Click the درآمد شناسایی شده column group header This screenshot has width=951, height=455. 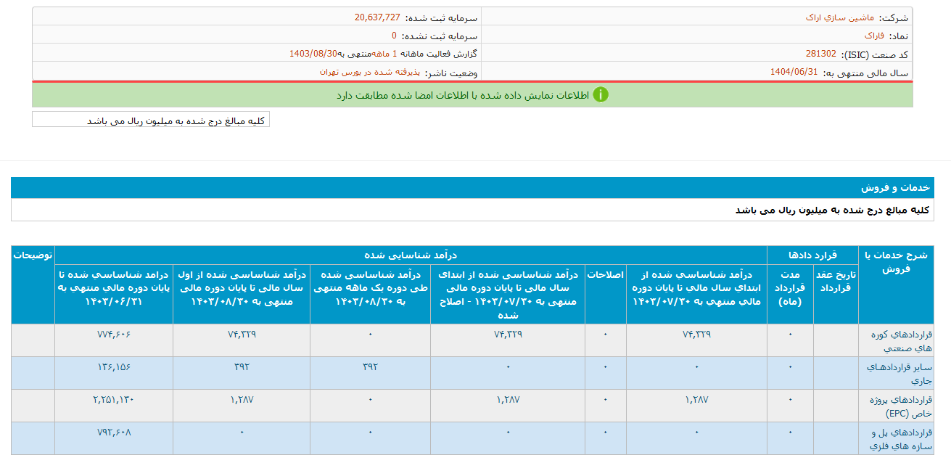411,255
